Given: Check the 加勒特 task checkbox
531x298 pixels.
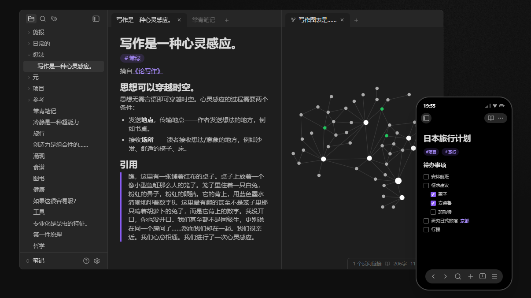Looking at the screenshot, I should 433,212.
